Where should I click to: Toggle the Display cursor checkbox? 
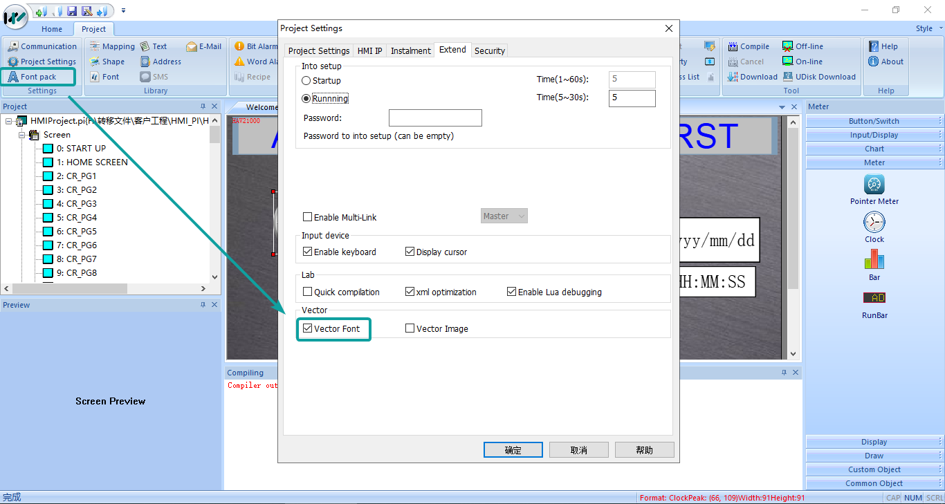pyautogui.click(x=410, y=252)
